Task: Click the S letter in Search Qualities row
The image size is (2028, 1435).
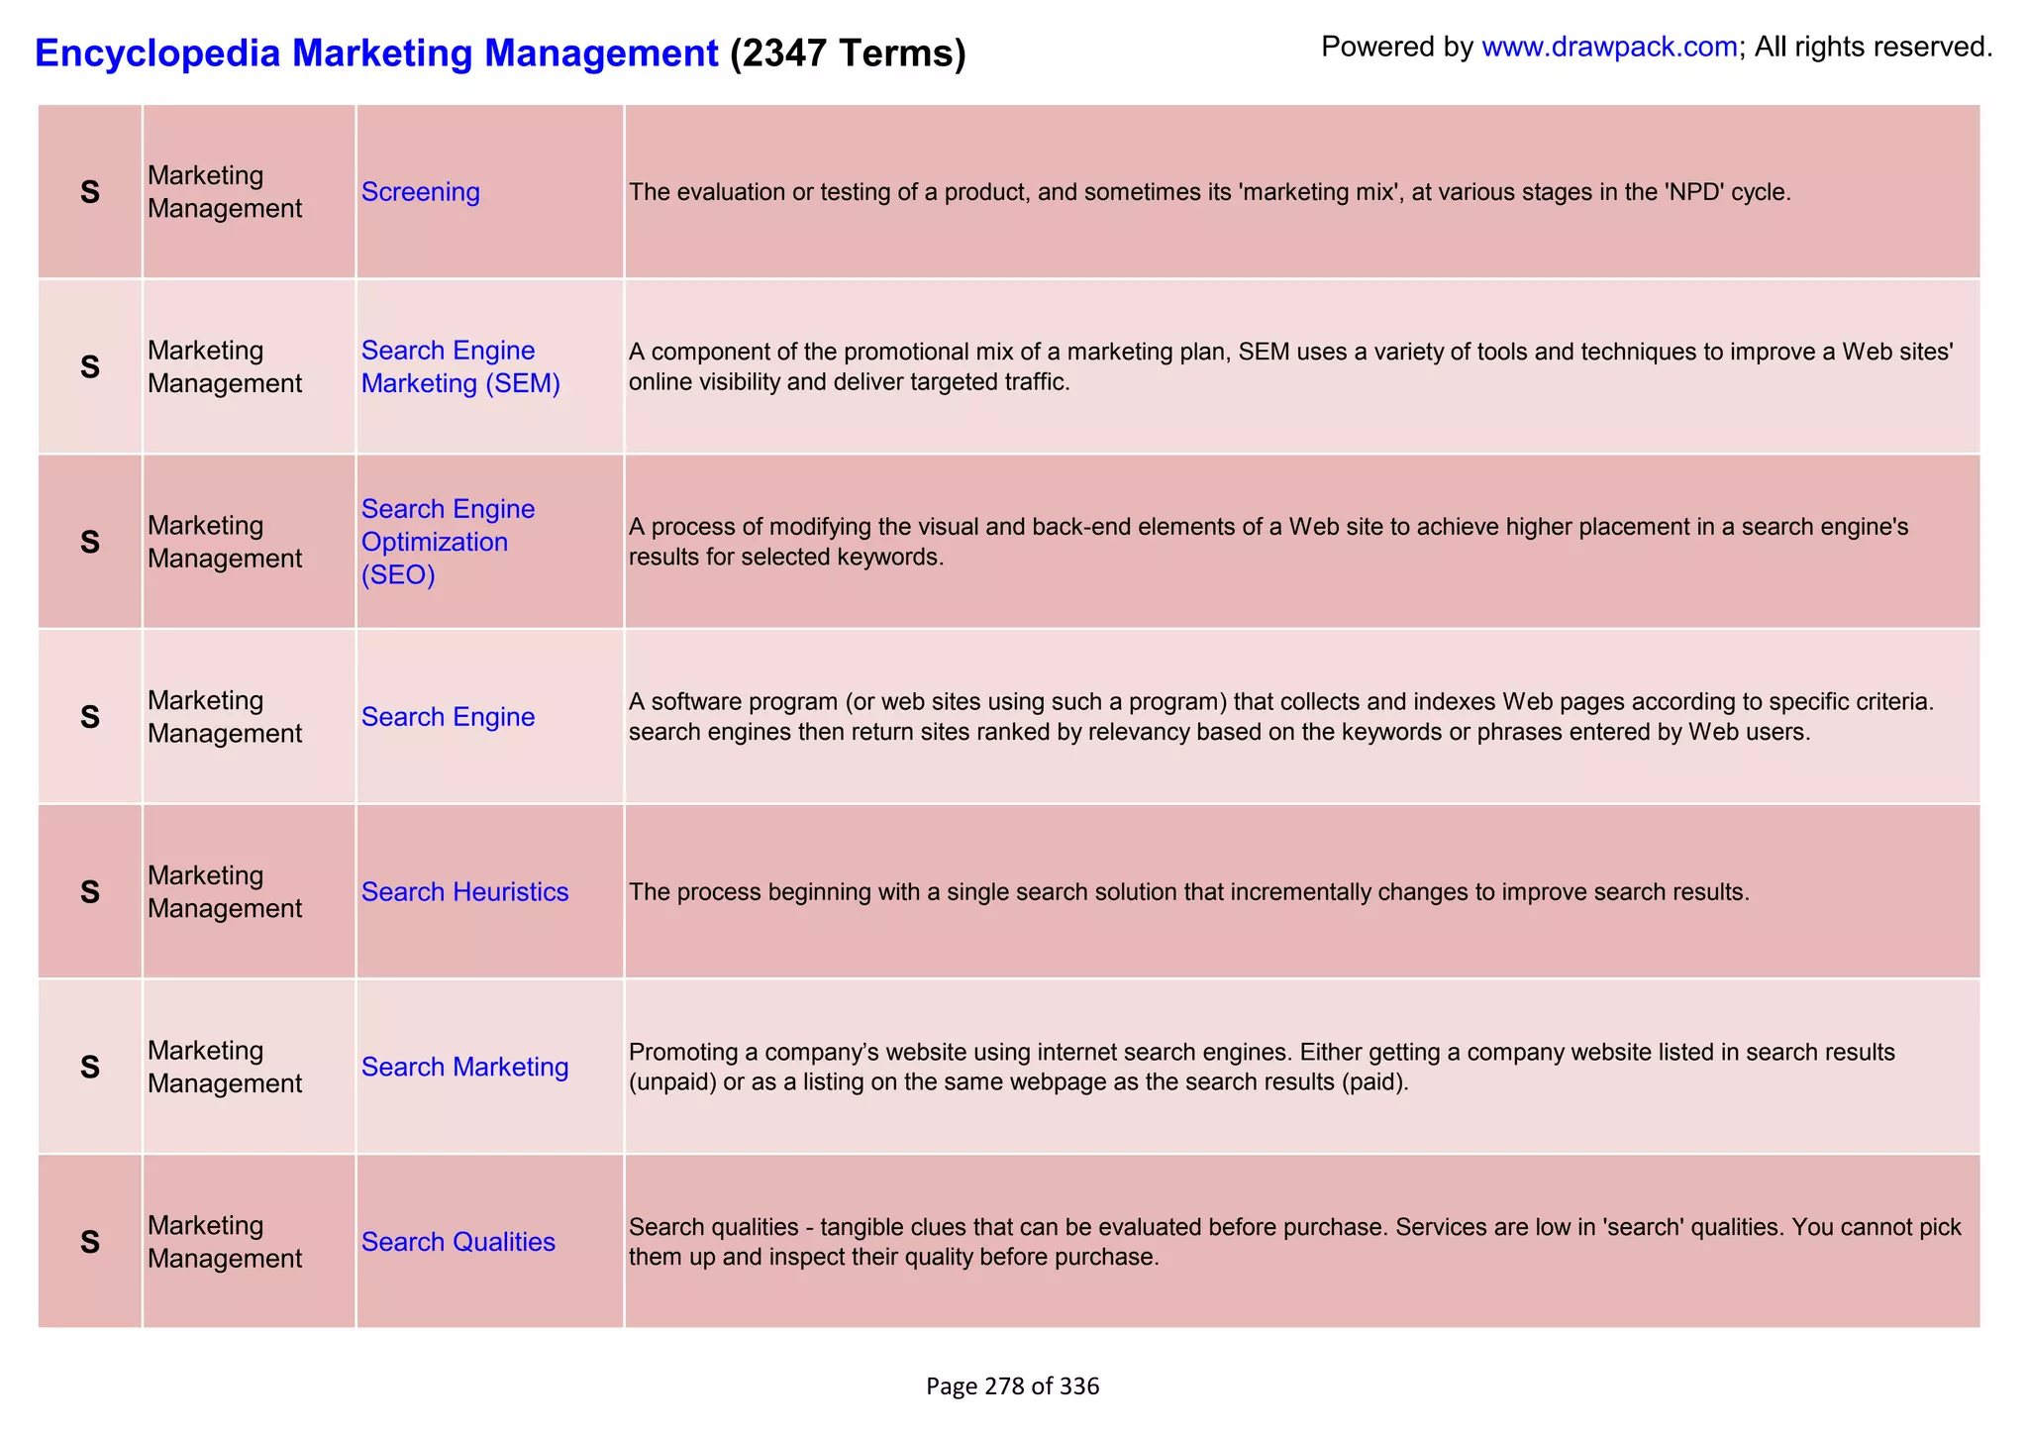Action: 90,1242
